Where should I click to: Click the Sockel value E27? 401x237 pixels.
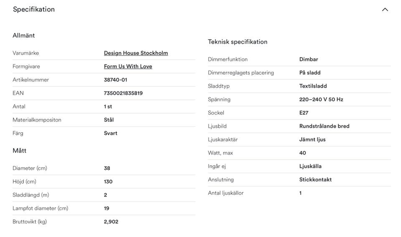click(304, 113)
